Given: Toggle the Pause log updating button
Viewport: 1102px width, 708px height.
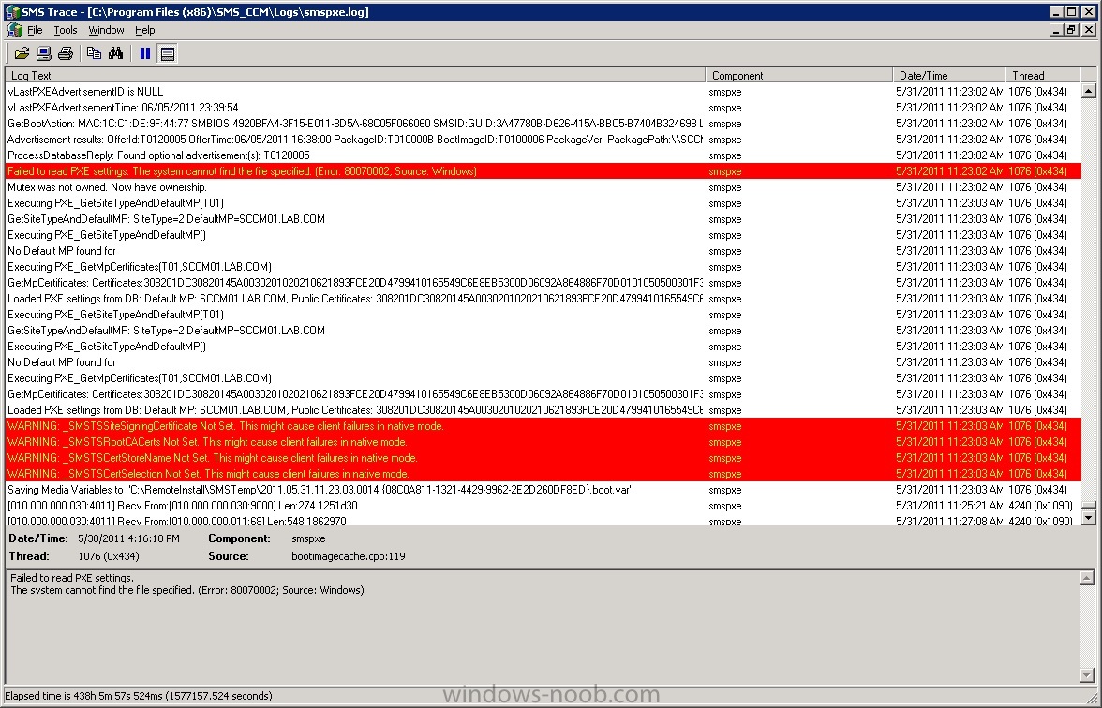Looking at the screenshot, I should pyautogui.click(x=145, y=53).
